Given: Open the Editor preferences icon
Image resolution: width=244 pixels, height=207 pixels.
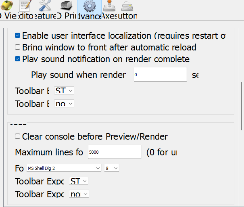Looking at the screenshot, I should coord(26,7).
